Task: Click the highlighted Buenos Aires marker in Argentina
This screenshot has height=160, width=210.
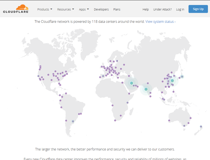Action: pyautogui.click(x=73, y=121)
